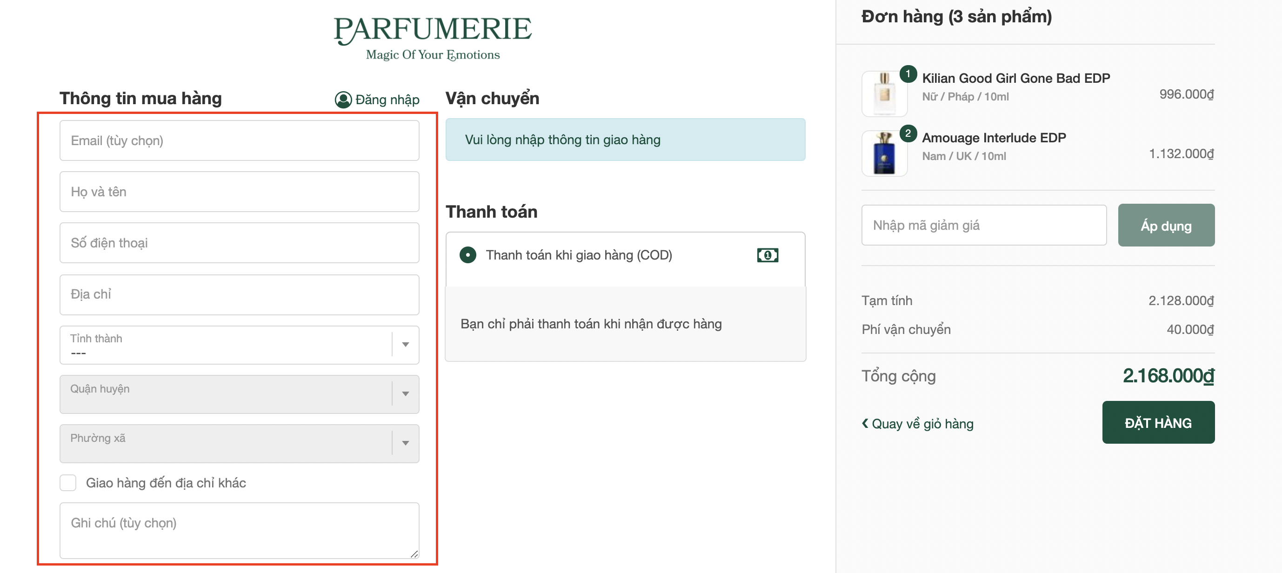Click the Parfumerie logo at top
This screenshot has height=573, width=1282.
(x=432, y=37)
